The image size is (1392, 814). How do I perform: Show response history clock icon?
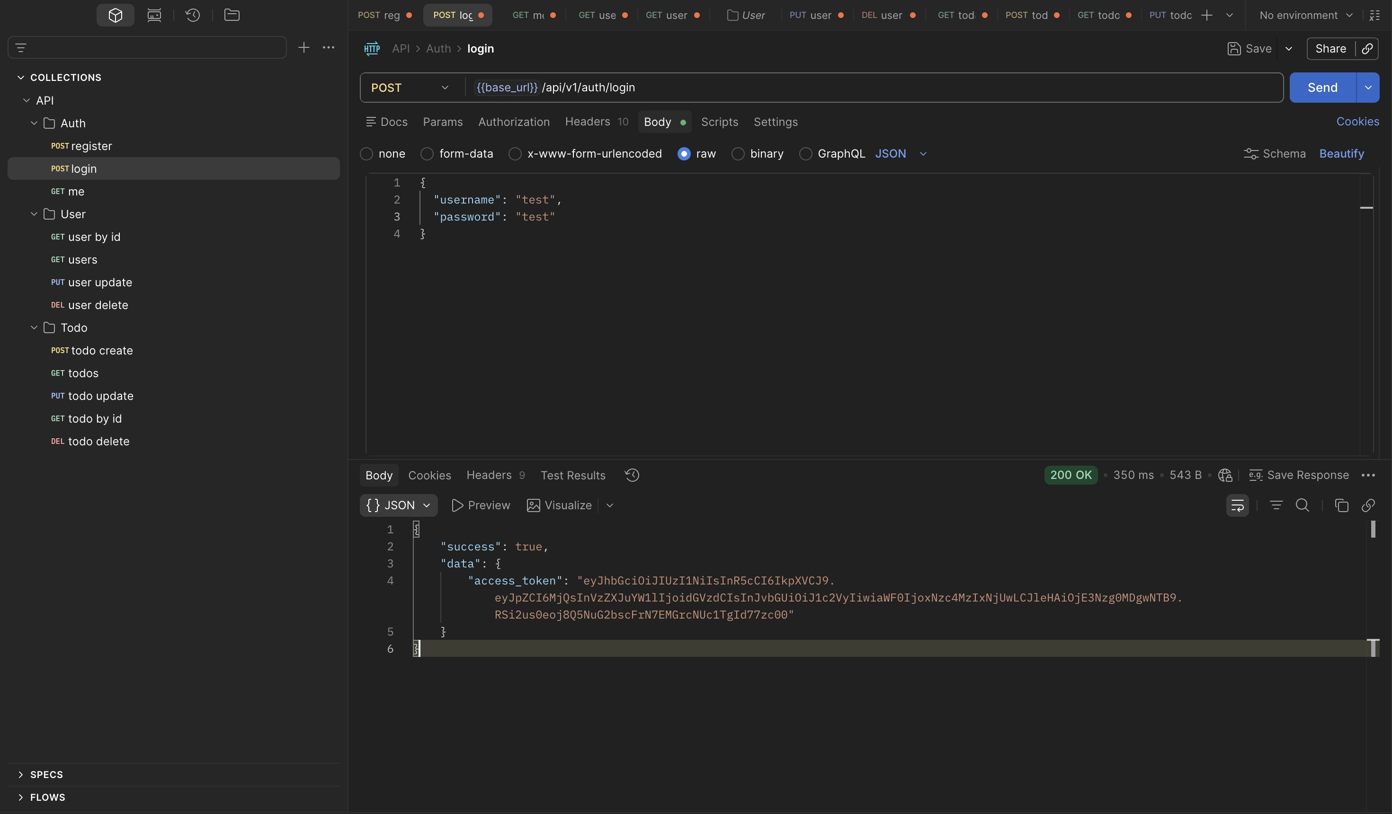(632, 475)
